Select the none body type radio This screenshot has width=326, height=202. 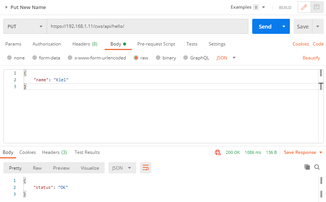(9, 58)
